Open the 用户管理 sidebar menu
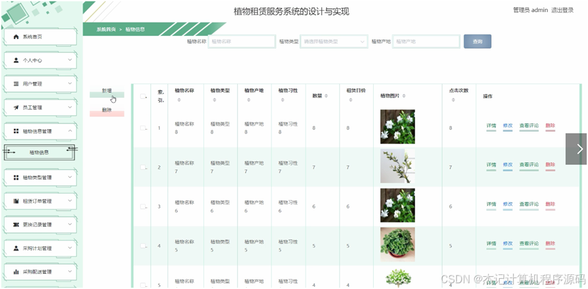The width and height of the screenshot is (588, 289). (x=40, y=84)
